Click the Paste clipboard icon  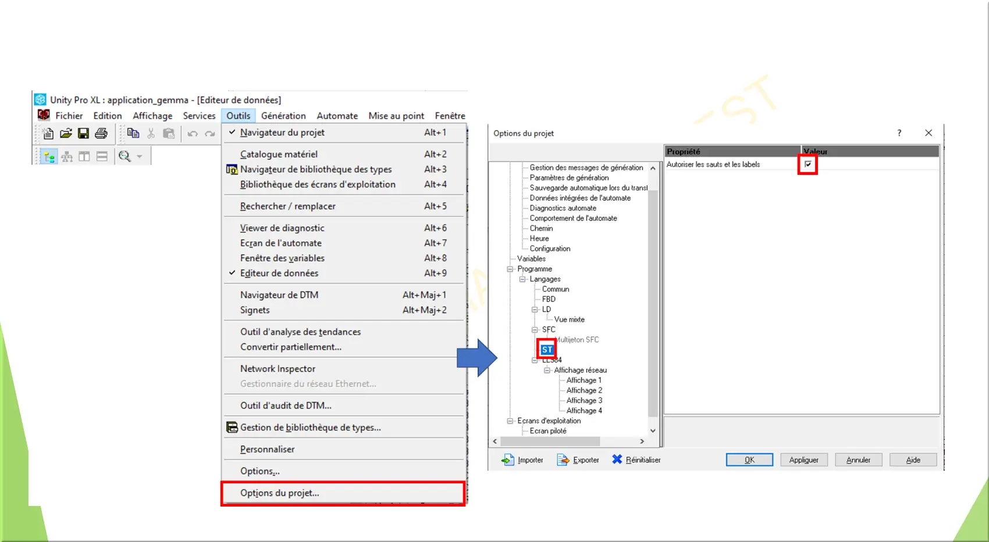click(169, 134)
